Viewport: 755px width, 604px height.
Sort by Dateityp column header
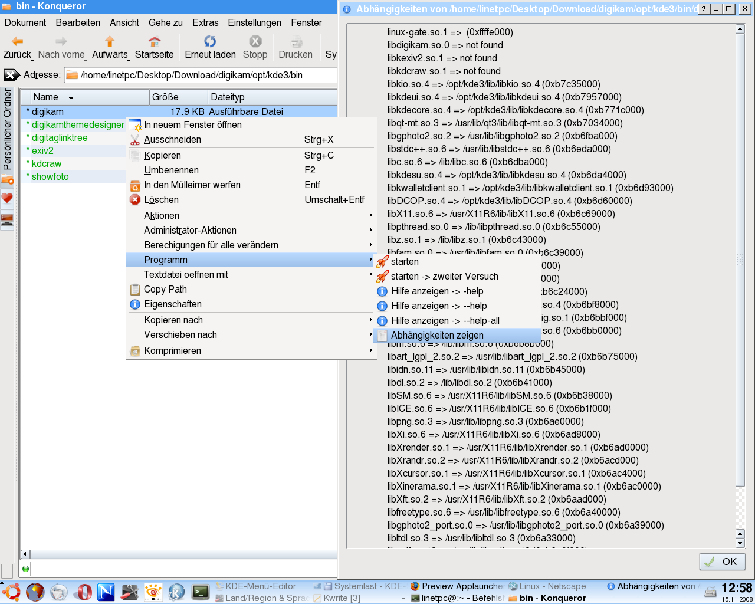tap(273, 97)
